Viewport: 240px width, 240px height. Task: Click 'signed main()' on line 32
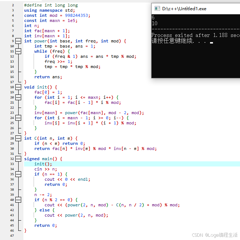(41, 159)
